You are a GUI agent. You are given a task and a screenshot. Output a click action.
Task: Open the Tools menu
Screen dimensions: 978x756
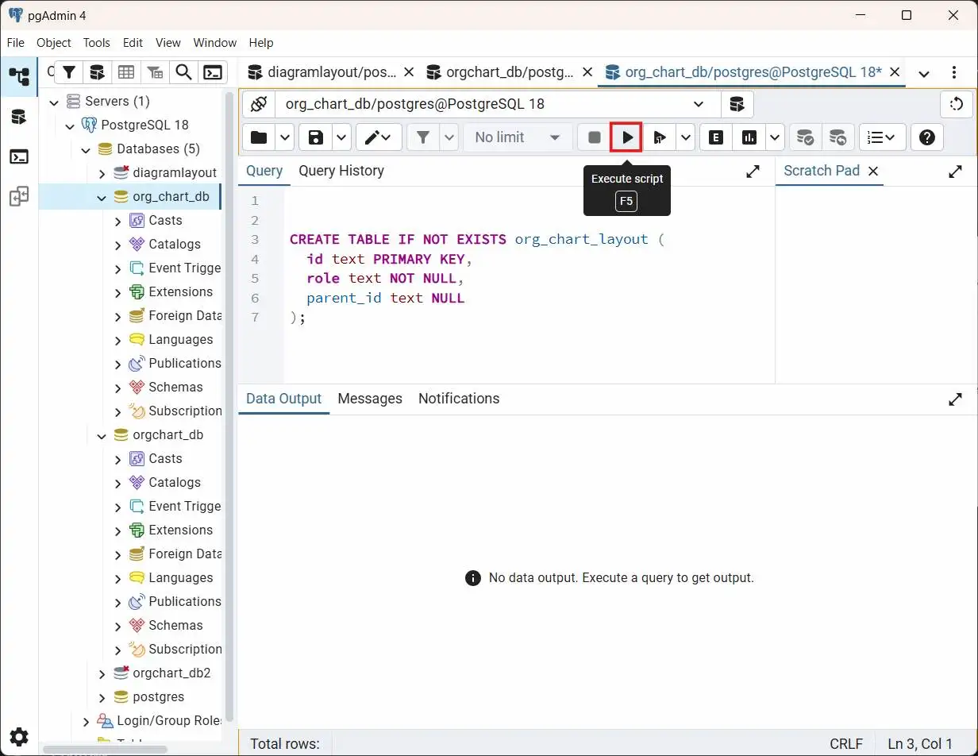(97, 43)
